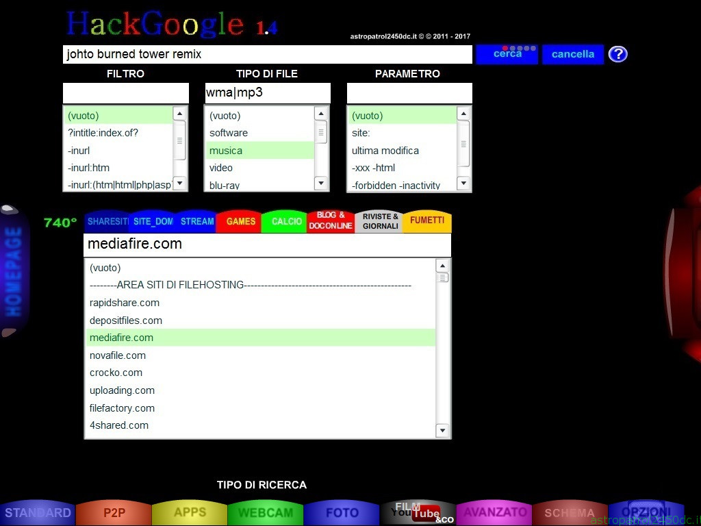Select STANDARD search type
Image resolution: width=701 pixels, height=526 pixels.
[38, 512]
